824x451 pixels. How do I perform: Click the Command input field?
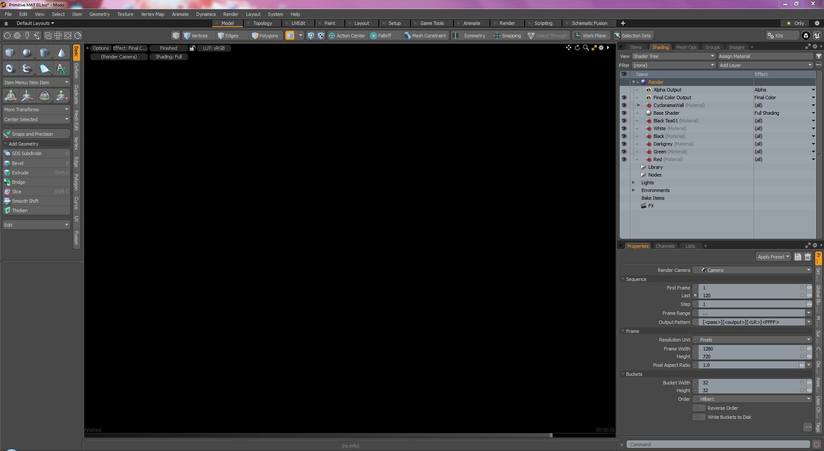tap(718, 445)
